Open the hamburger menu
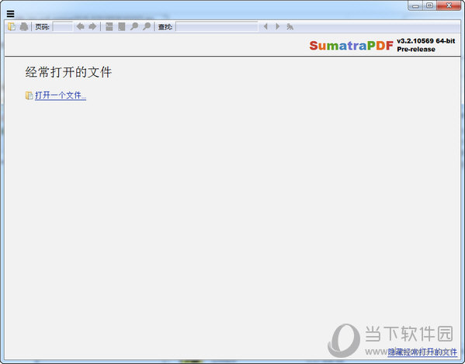 [x=10, y=14]
